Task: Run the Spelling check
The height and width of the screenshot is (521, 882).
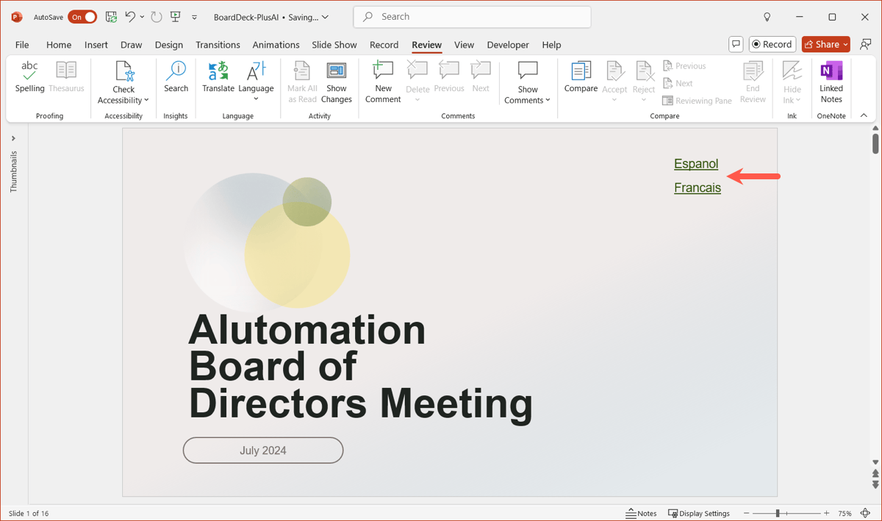Action: coord(30,77)
